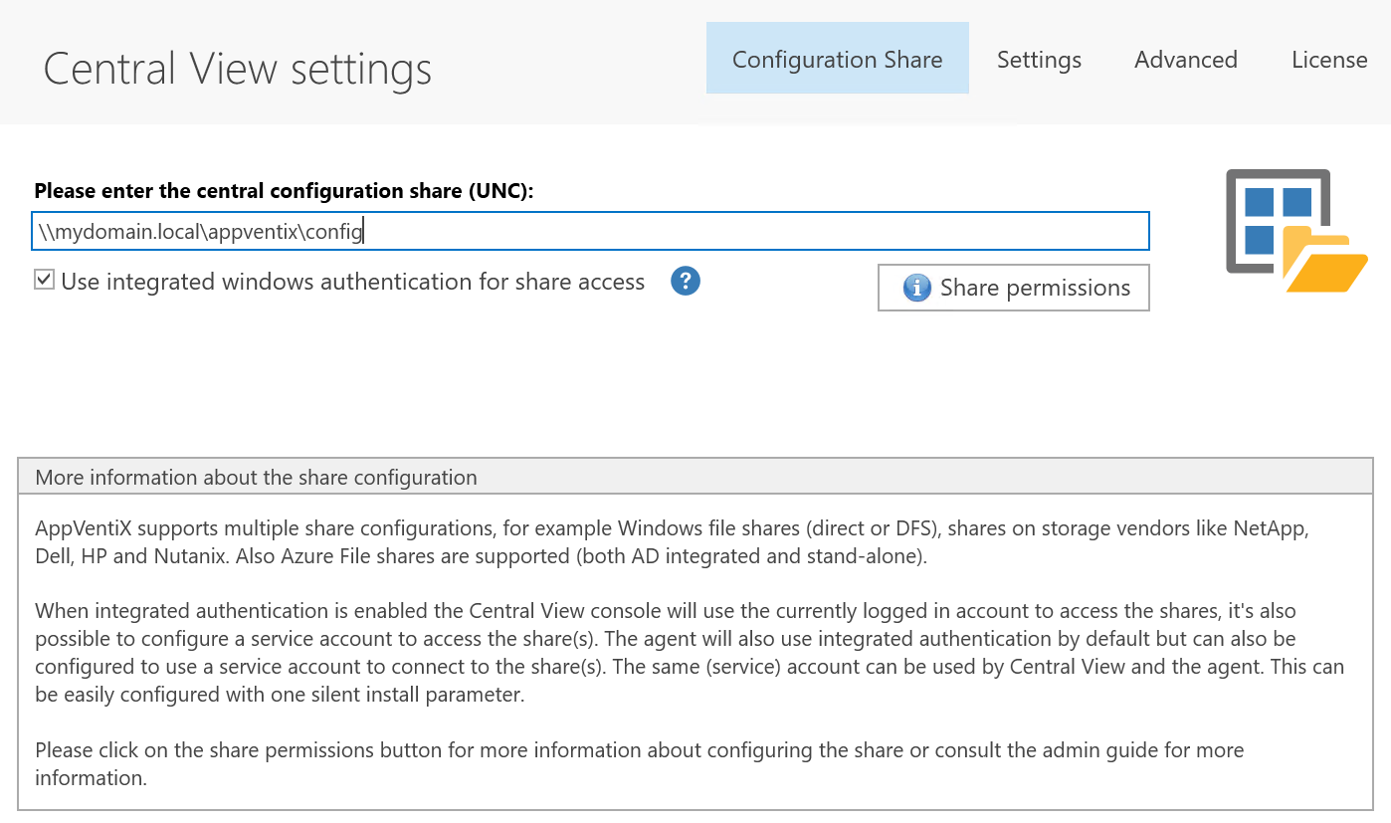Click paragraph beginning Please click on the share permissions
1391x823 pixels.
click(639, 763)
